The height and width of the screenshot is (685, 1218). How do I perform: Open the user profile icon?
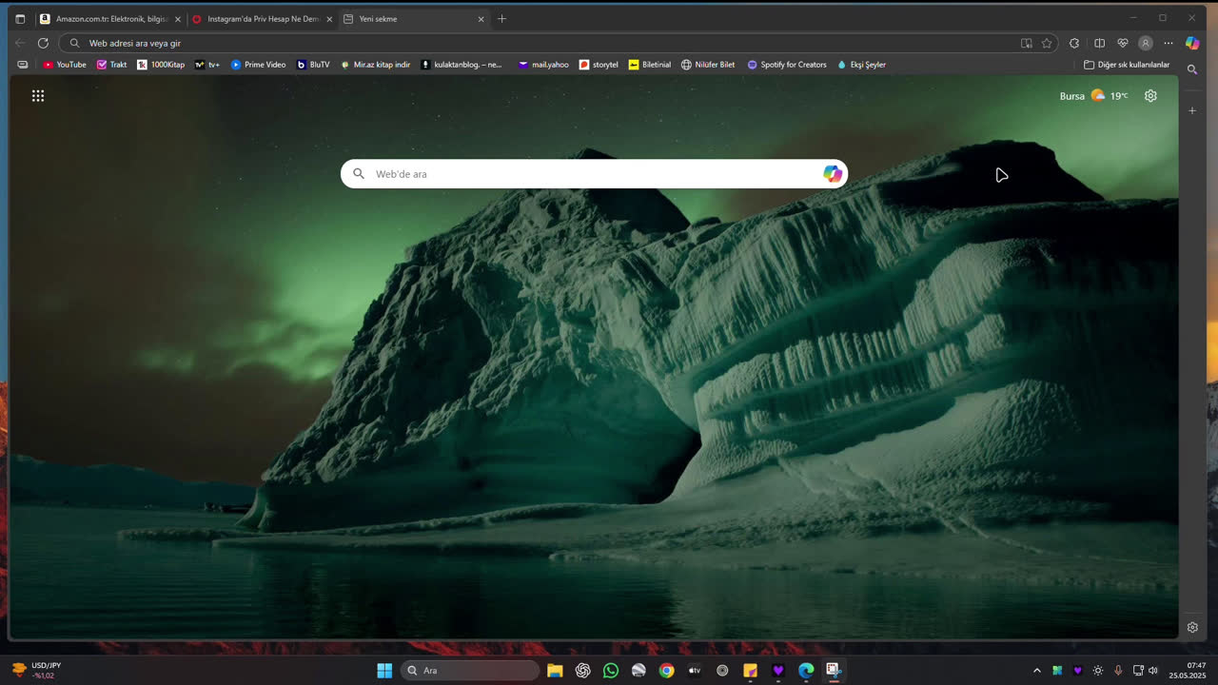tap(1146, 43)
